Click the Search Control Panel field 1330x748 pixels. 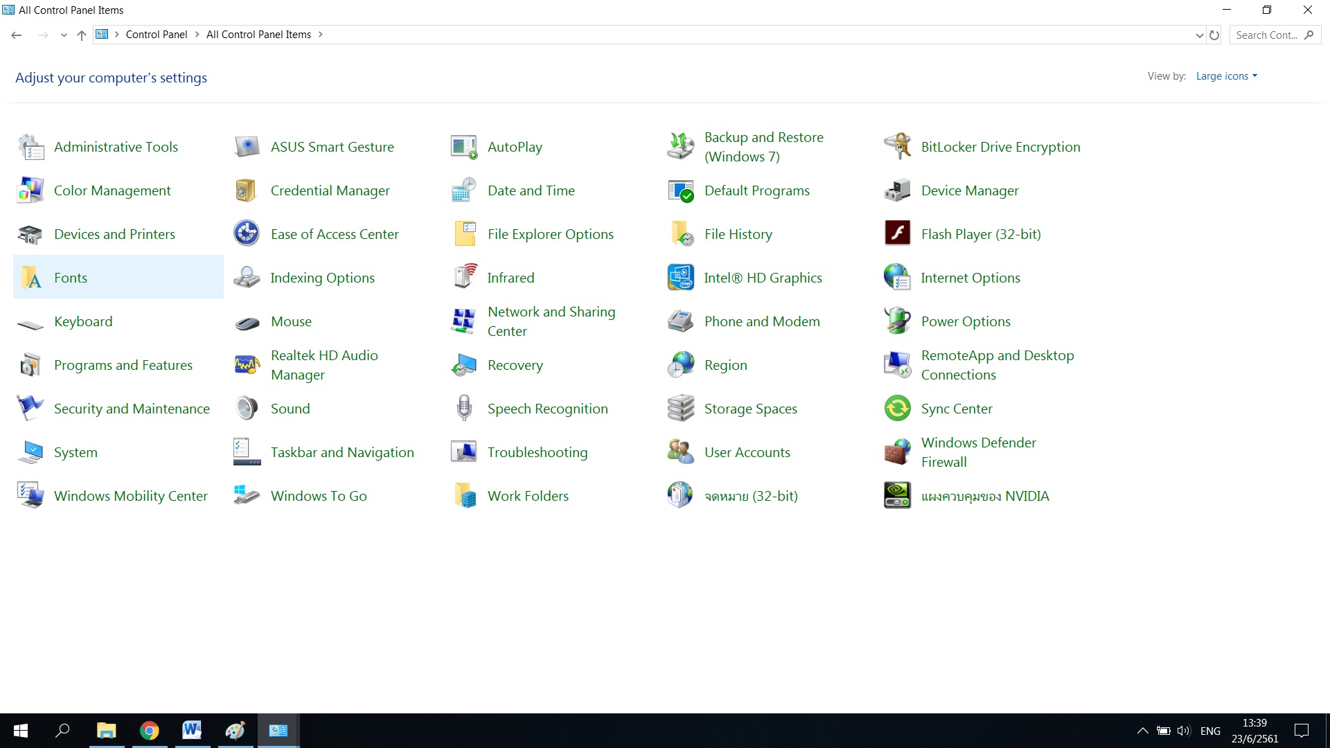(1275, 35)
